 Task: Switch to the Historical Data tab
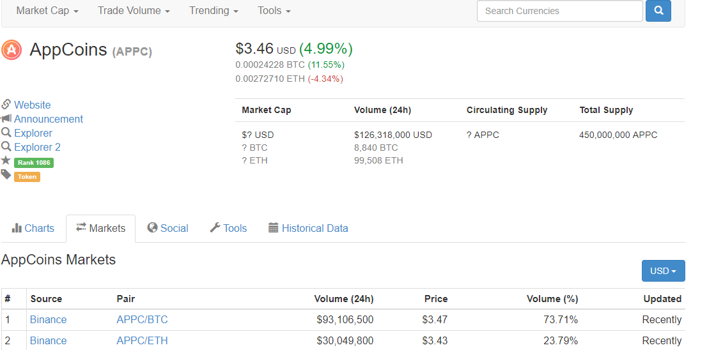coord(308,228)
